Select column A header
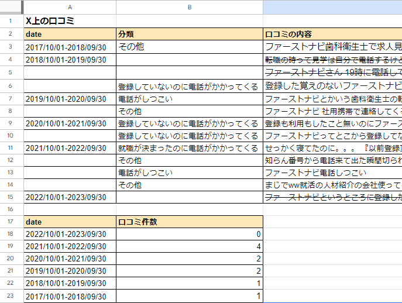Image resolution: width=402 pixels, height=303 pixels. (x=70, y=7)
